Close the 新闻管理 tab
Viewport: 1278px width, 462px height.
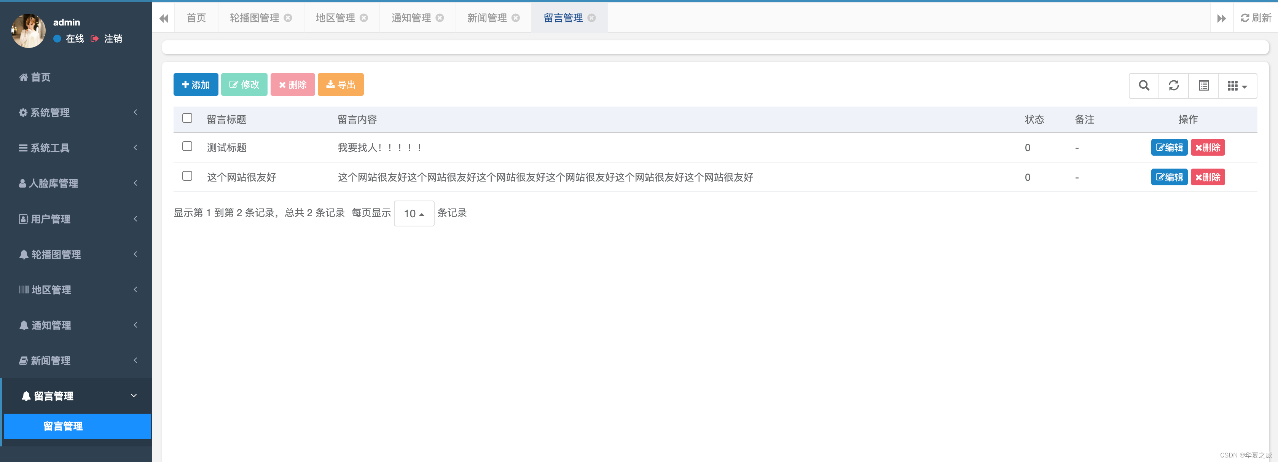[x=515, y=18]
